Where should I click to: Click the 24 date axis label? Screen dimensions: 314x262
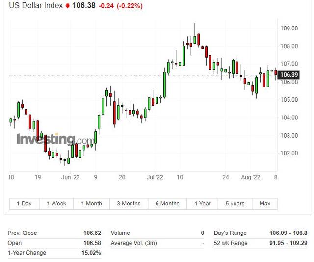225,177
